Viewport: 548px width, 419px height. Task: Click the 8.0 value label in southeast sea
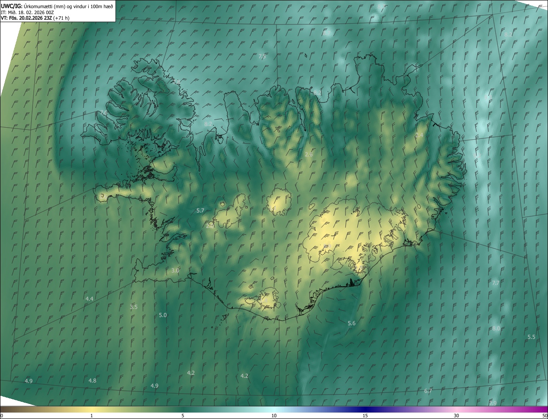click(496, 328)
